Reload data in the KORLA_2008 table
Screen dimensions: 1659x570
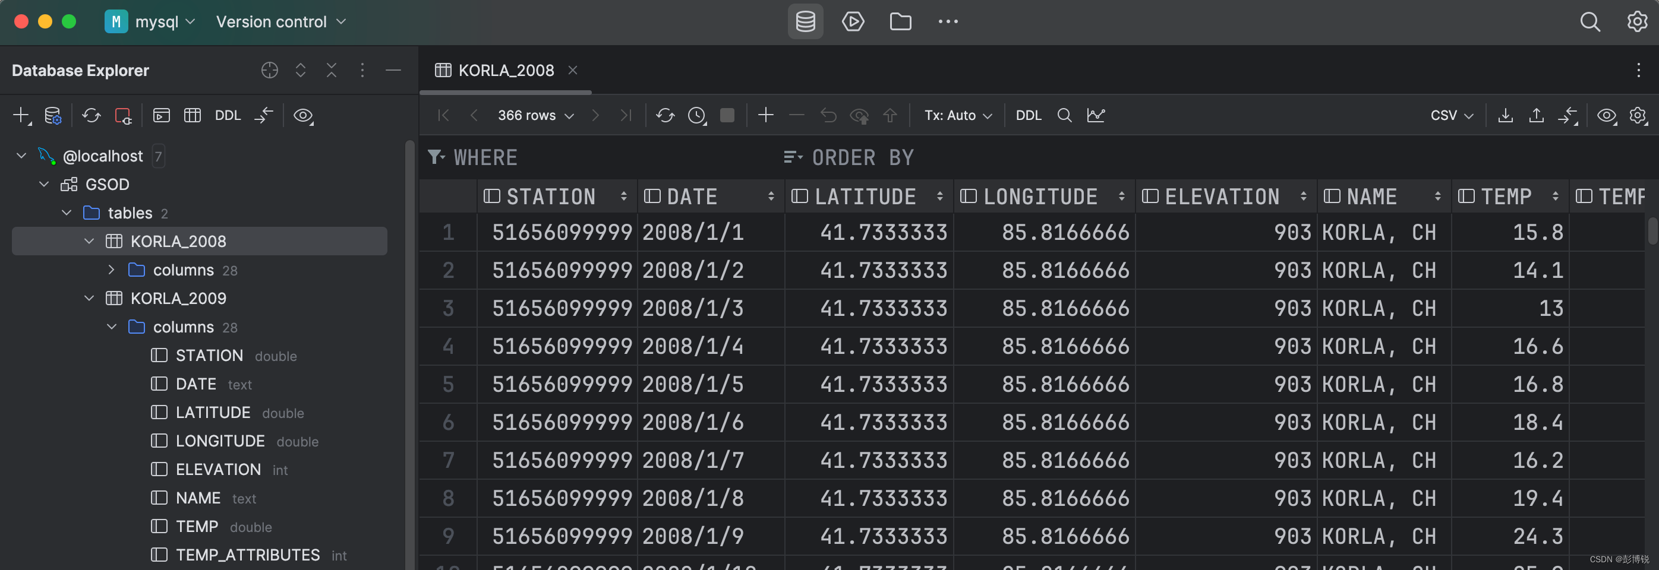(666, 115)
